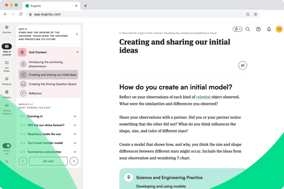Select Creating the Driving Question Board
The height and width of the screenshot is (189, 284).
52,84
